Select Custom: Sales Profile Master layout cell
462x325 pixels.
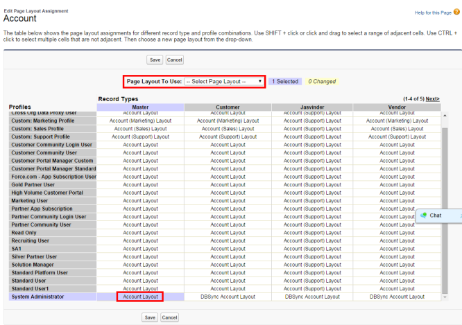141,128
